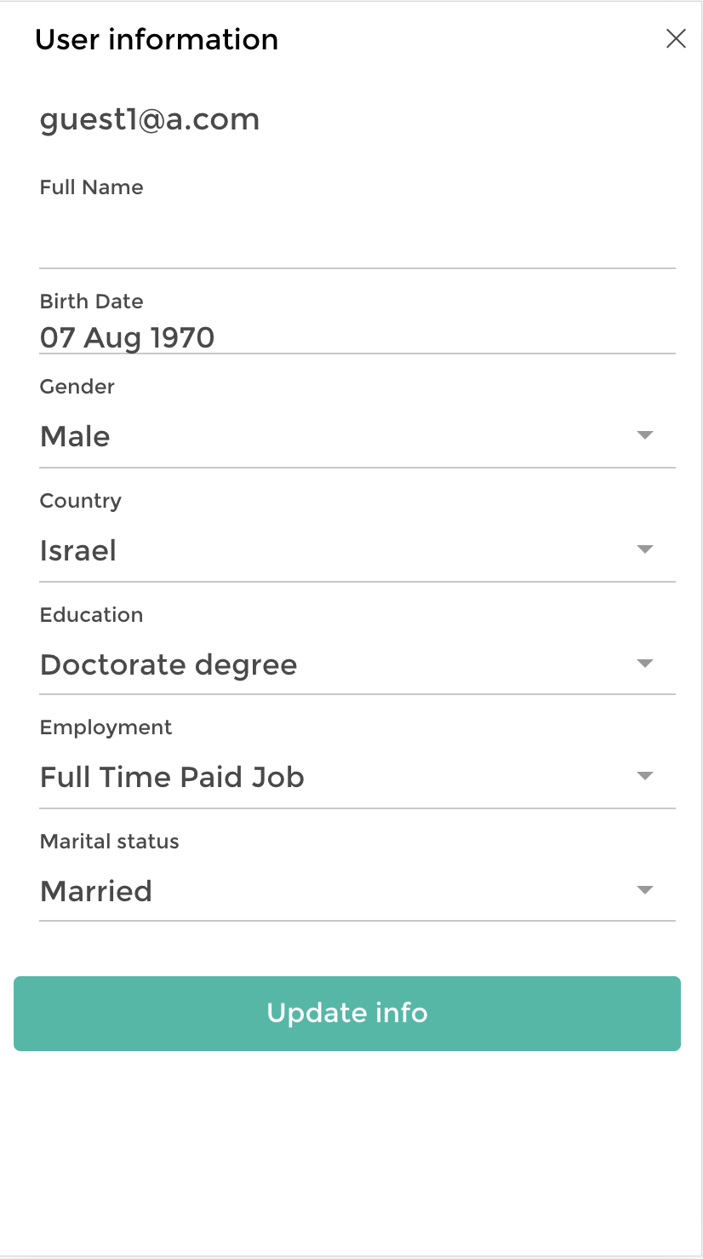Click the Gender dropdown arrow

pyautogui.click(x=645, y=436)
